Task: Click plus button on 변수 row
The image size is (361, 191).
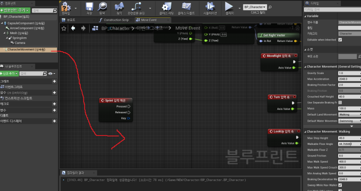Action: pyautogui.click(x=54, y=110)
